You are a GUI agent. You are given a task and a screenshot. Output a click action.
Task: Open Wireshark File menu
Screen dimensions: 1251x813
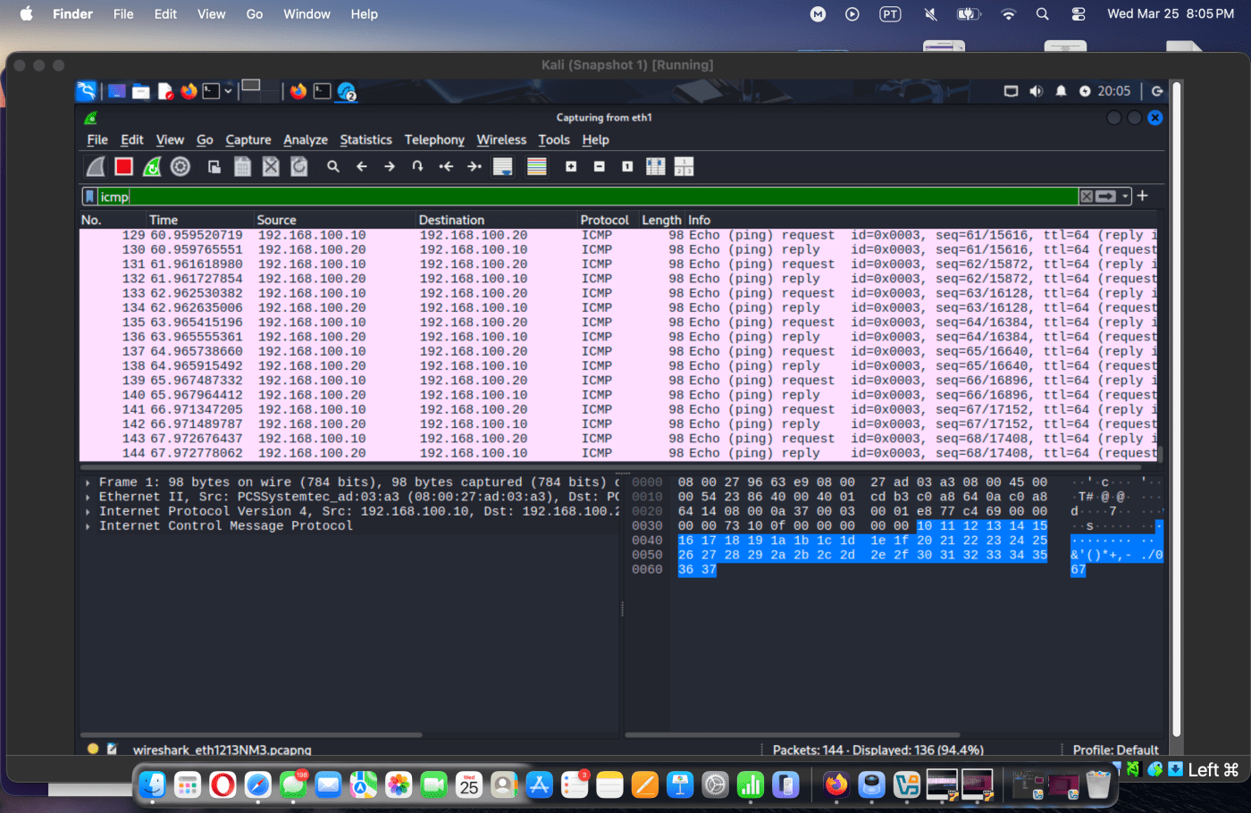point(97,140)
